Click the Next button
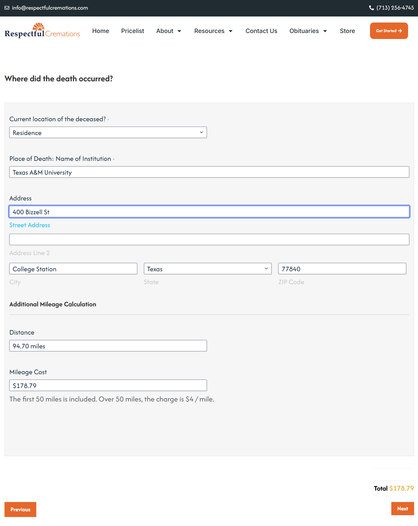The width and height of the screenshot is (418, 526). click(x=402, y=509)
